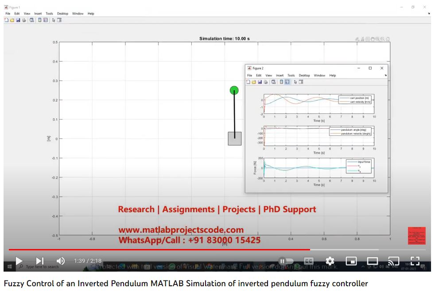The width and height of the screenshot is (435, 292).
Task: Insert legend icon in Figure 1 toolbar
Action: click(46, 20)
